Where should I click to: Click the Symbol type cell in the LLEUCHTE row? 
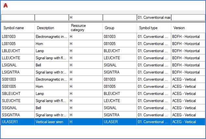click(x=154, y=58)
